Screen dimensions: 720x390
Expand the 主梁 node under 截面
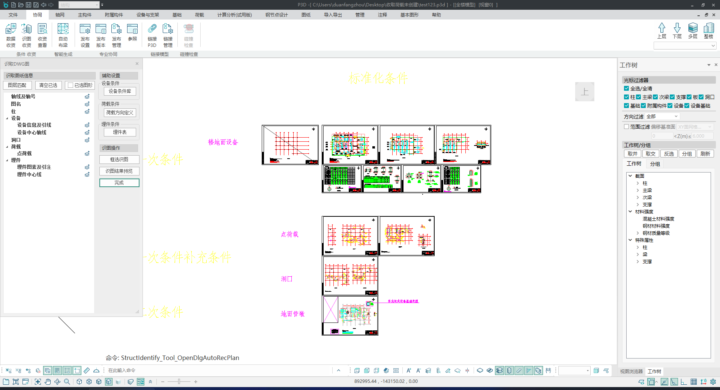coord(637,190)
